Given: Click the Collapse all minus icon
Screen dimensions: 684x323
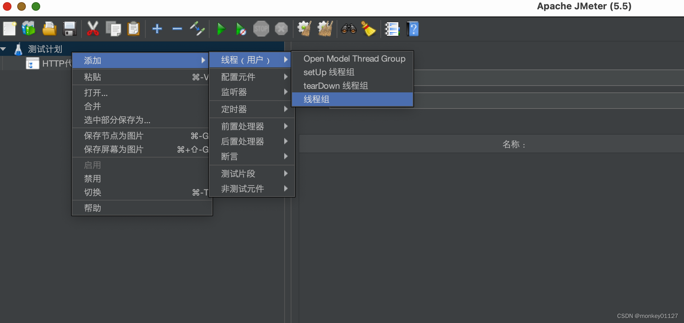Looking at the screenshot, I should point(177,29).
